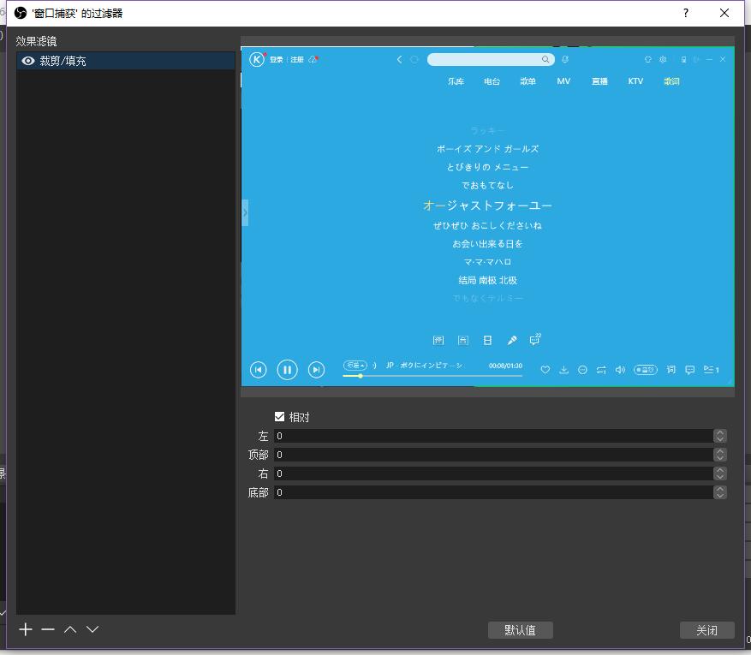The width and height of the screenshot is (751, 655).
Task: Select the microphone sing-along icon
Action: click(512, 340)
